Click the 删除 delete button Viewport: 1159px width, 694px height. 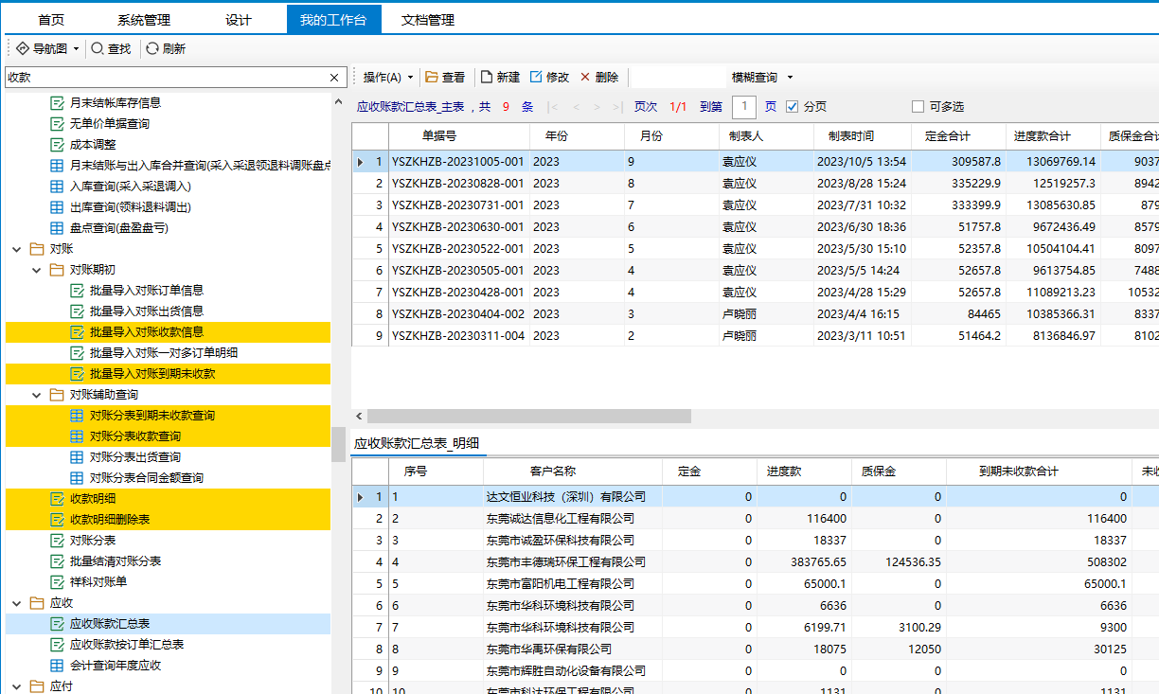pos(599,77)
